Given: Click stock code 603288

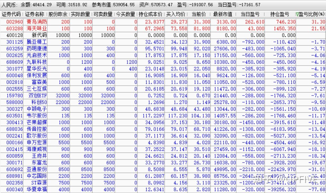Looking at the screenshot, I should tap(15, 29).
